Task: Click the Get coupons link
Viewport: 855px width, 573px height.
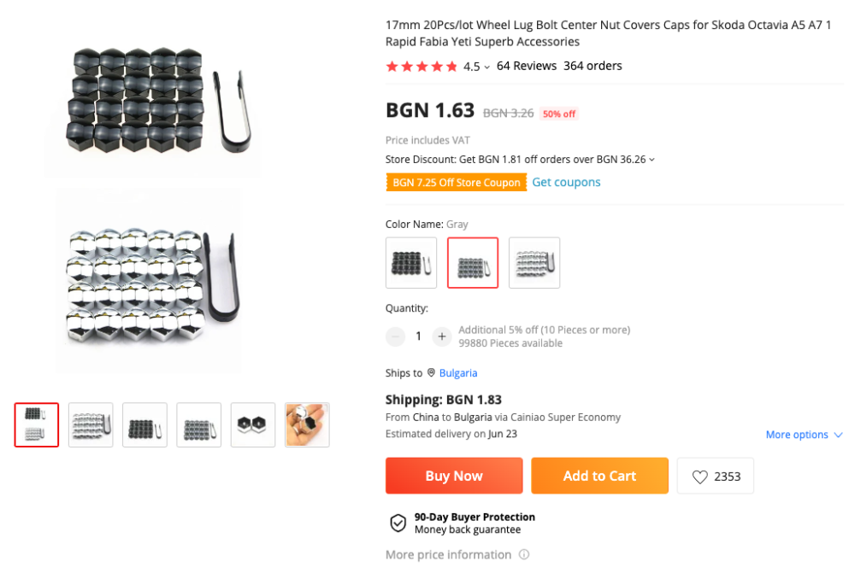Action: coord(566,182)
